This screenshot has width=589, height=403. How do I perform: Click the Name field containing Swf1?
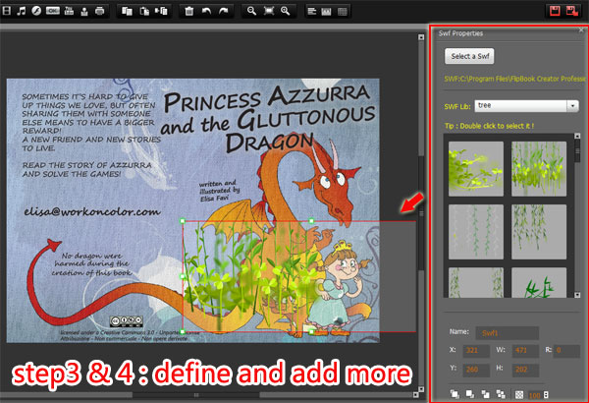[508, 333]
